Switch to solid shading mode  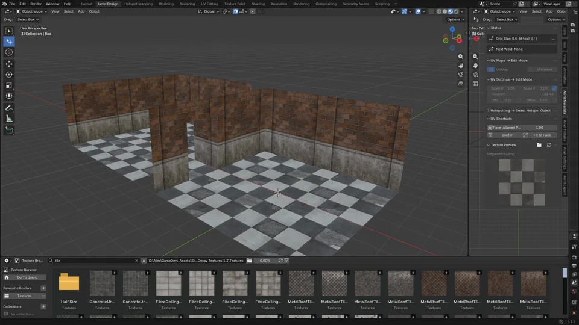pos(445,11)
